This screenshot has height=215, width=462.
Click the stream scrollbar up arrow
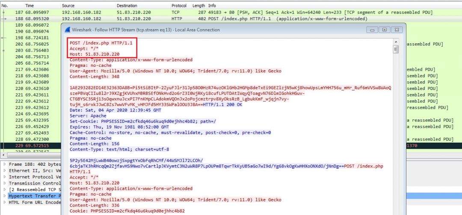pos(396,42)
